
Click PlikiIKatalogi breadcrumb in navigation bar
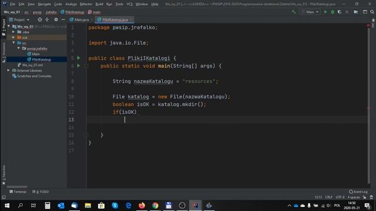pos(73,12)
